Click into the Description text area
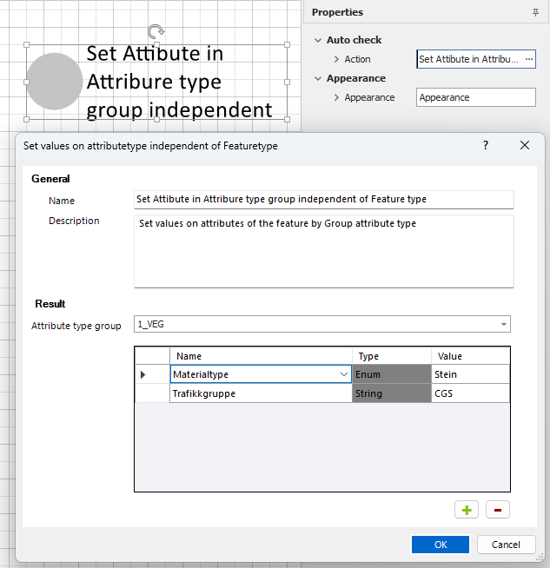Screen dimensions: 550x568 (324, 251)
